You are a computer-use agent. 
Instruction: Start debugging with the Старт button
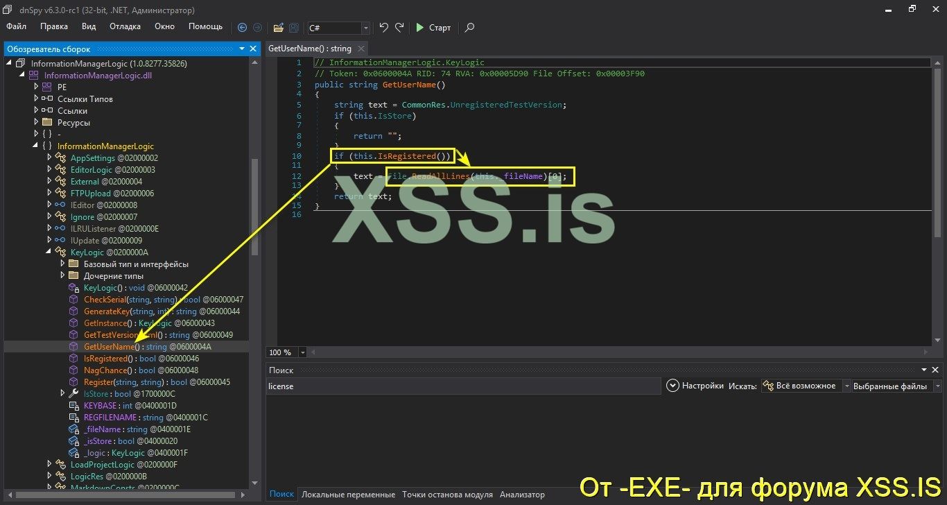tap(433, 28)
